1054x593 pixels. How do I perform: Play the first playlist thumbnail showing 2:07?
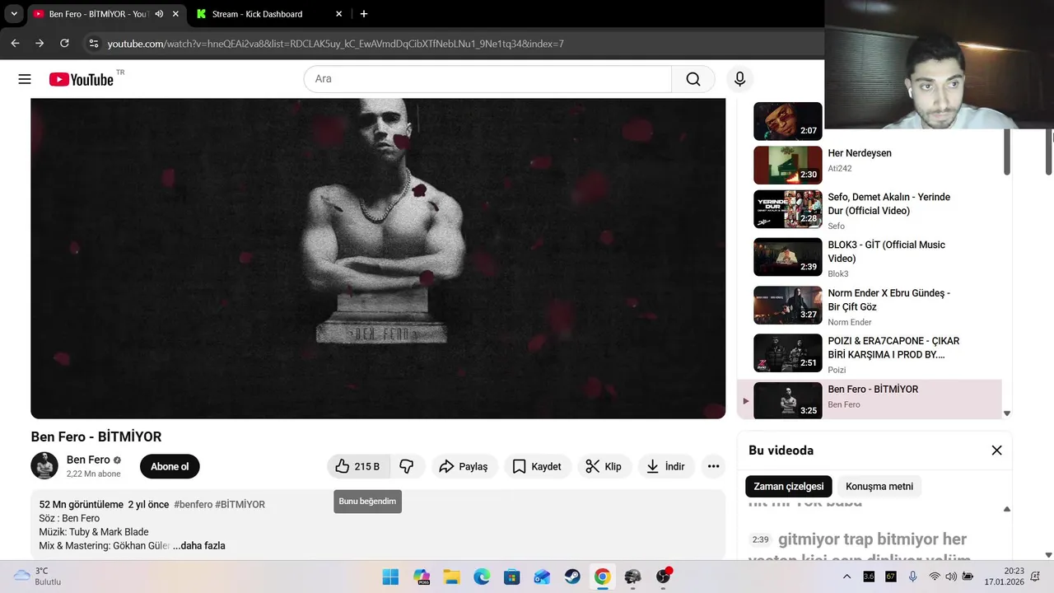pos(788,121)
